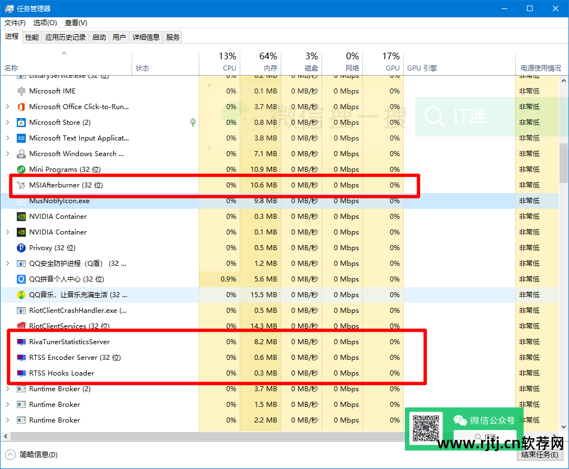Click the RivaTunerStatisticsServer icon

pos(21,342)
